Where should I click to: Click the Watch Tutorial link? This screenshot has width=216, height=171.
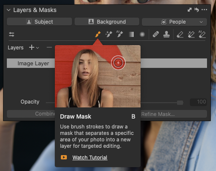click(x=90, y=158)
